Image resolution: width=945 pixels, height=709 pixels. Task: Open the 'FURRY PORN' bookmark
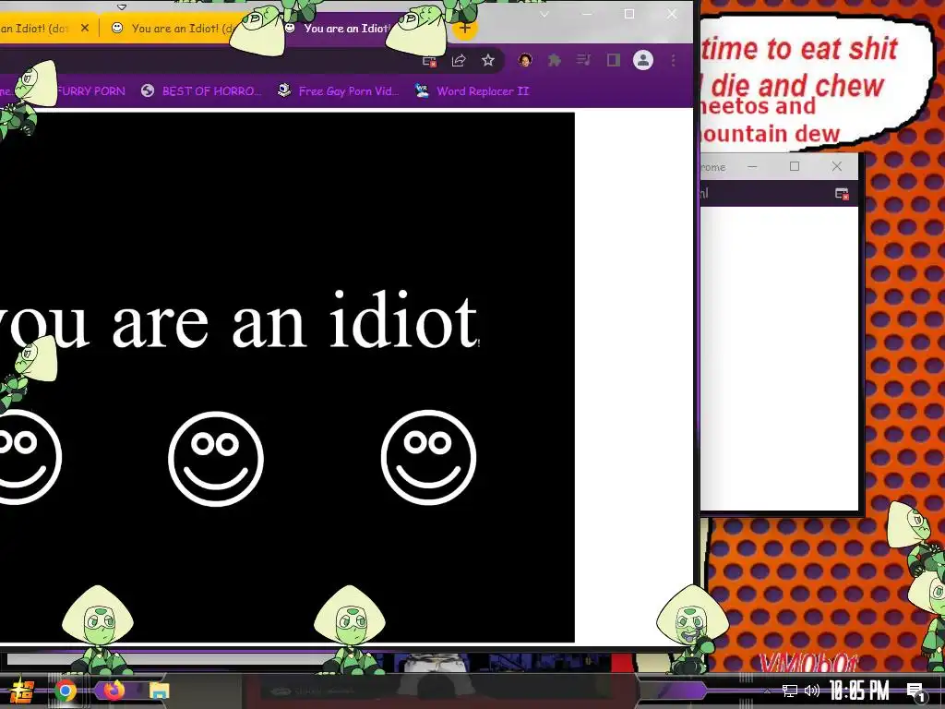point(91,91)
